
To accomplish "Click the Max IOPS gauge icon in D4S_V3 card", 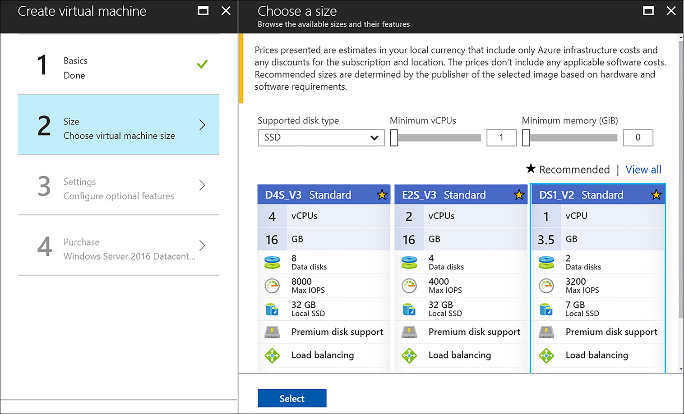I will pos(272,286).
